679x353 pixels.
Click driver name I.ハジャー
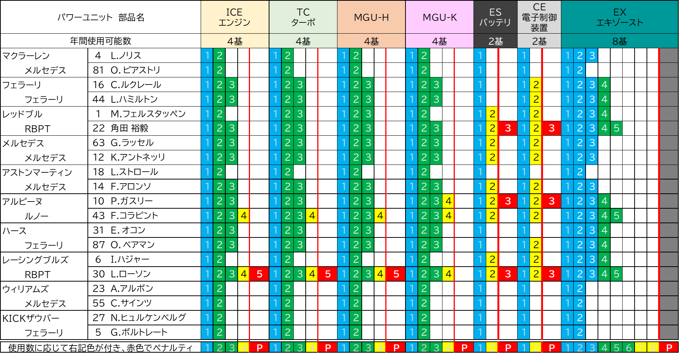(x=130, y=260)
